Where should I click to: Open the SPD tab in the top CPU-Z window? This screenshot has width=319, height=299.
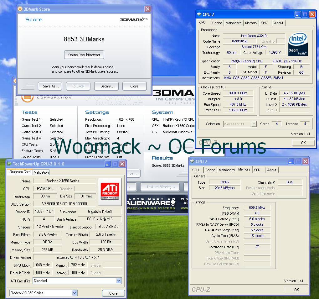tap(264, 23)
